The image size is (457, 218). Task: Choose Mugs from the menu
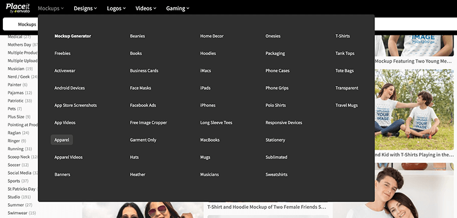205,157
